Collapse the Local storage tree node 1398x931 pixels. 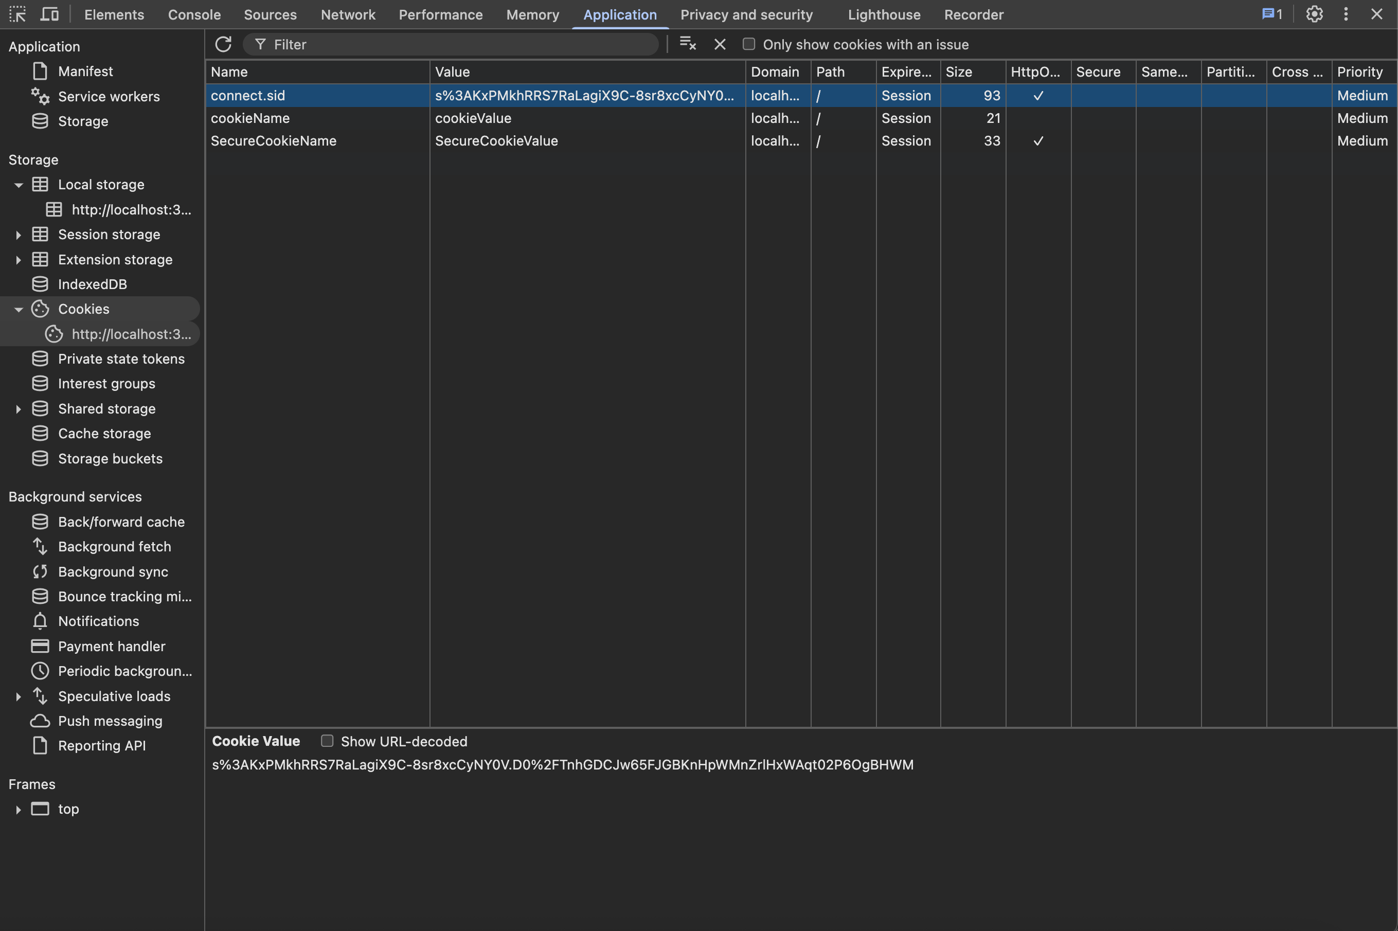[19, 185]
